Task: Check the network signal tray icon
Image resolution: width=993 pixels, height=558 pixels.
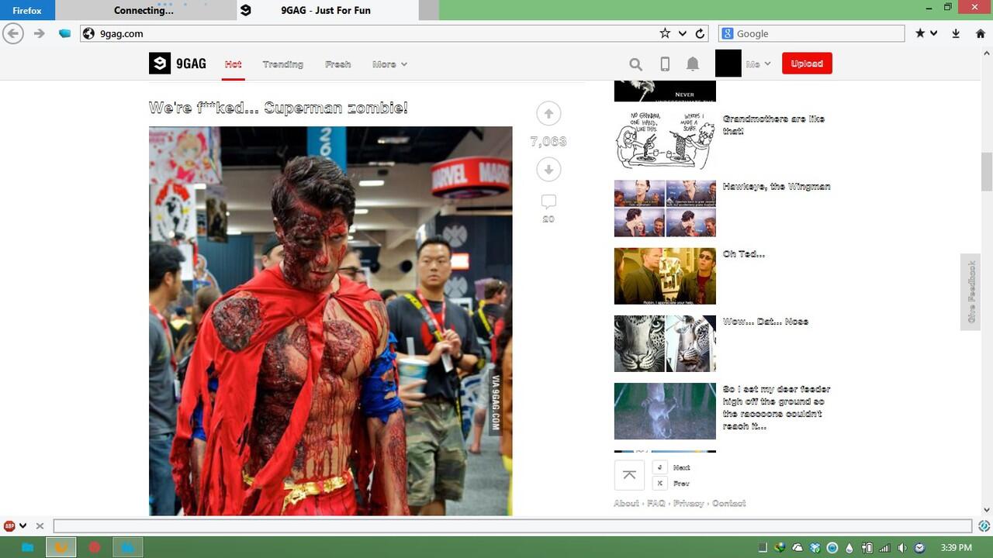Action: point(884,548)
